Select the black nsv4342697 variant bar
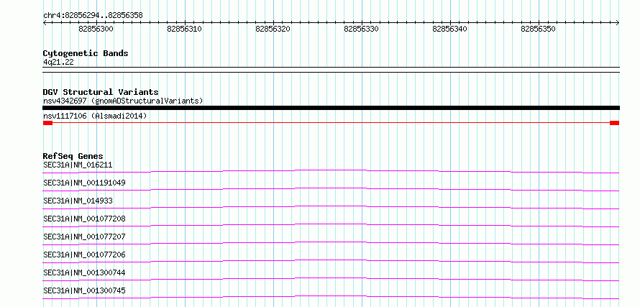This screenshot has height=307, width=640. (331, 108)
